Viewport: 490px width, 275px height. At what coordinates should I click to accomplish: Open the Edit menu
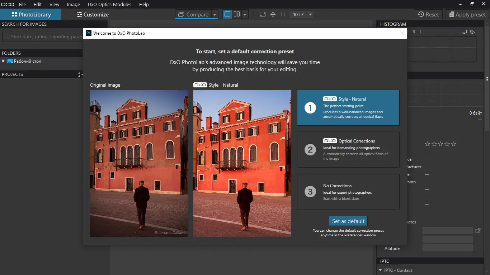pos(38,5)
